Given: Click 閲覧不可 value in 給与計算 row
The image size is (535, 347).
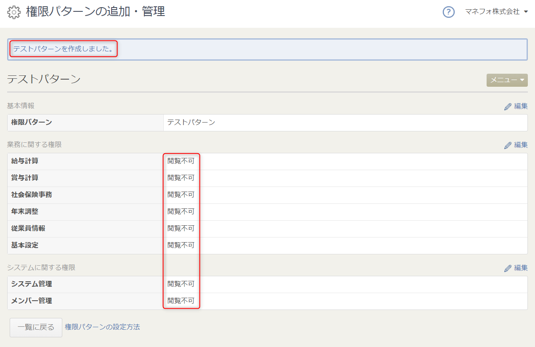Looking at the screenshot, I should (x=181, y=161).
